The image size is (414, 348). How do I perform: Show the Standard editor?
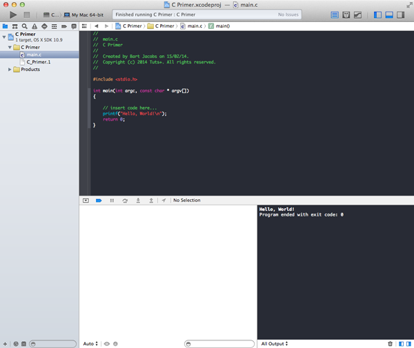pyautogui.click(x=335, y=14)
